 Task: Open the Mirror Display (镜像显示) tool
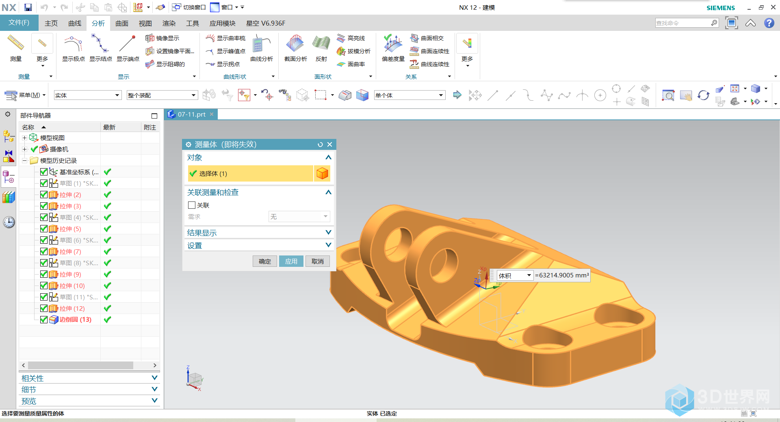(162, 38)
